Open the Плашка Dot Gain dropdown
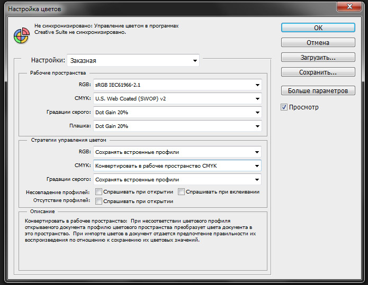Image resolution: width=368 pixels, height=285 pixels. (177, 126)
